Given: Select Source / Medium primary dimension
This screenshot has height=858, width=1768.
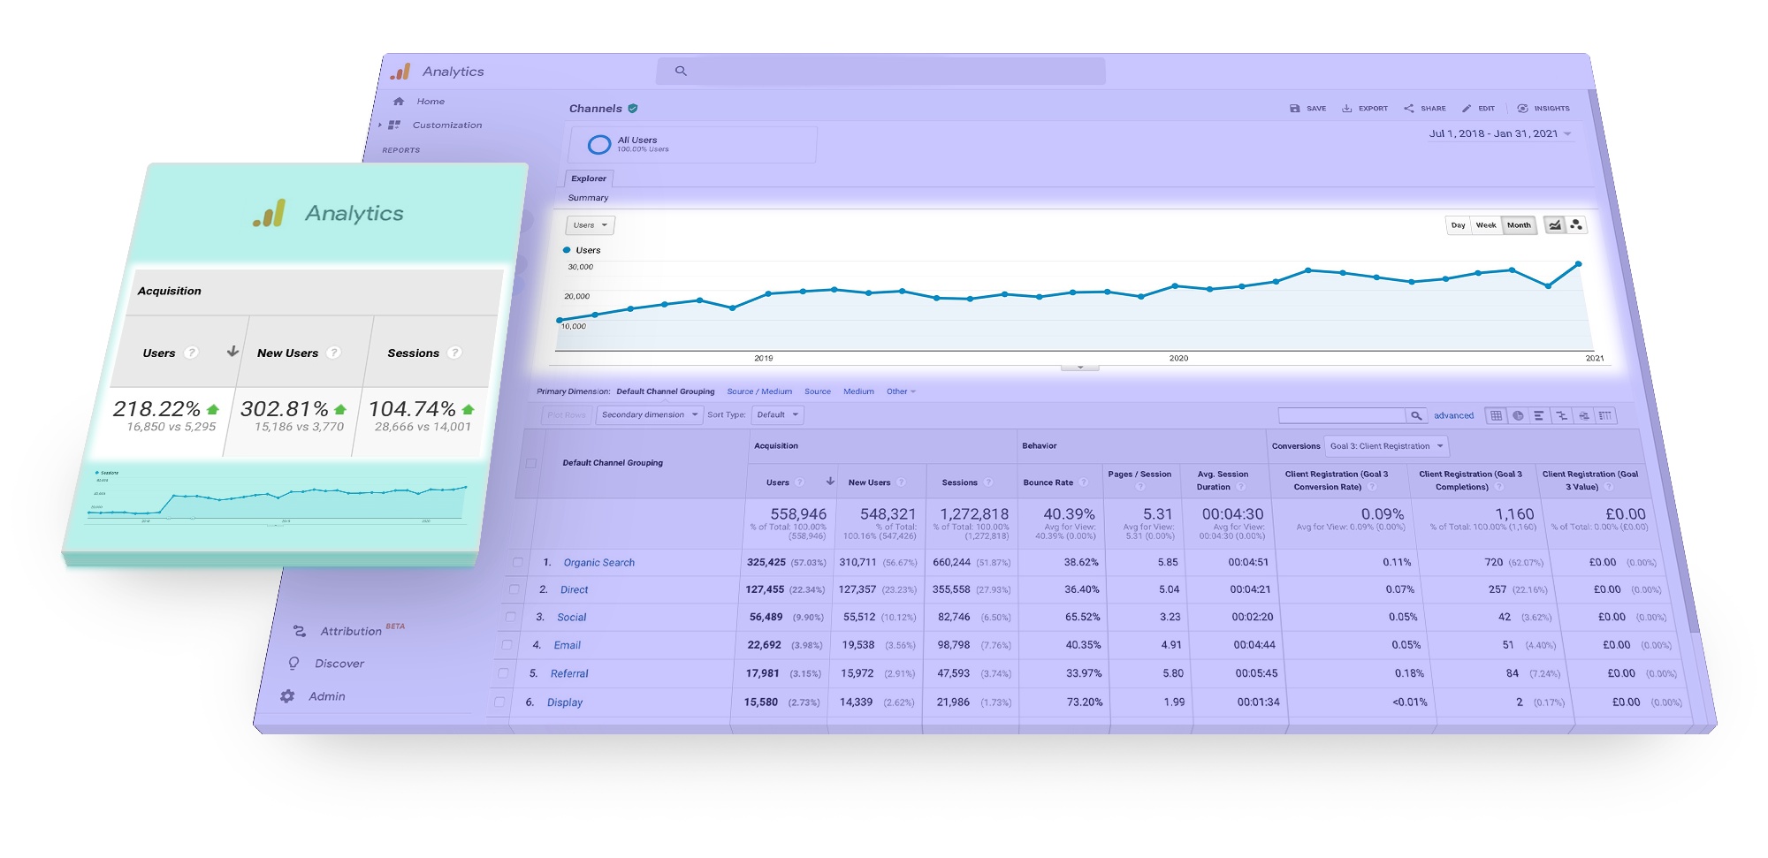Looking at the screenshot, I should pyautogui.click(x=759, y=391).
